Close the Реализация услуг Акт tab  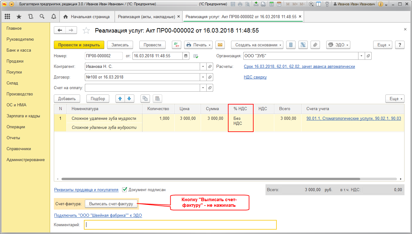click(x=300, y=17)
